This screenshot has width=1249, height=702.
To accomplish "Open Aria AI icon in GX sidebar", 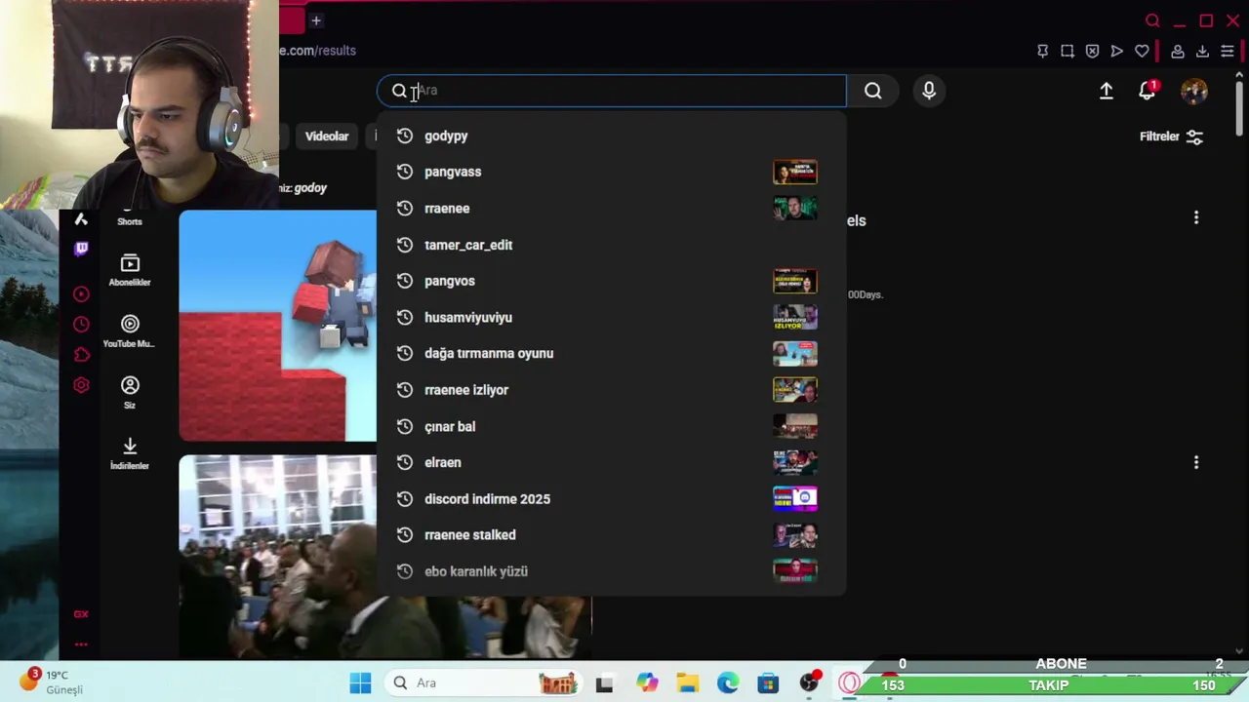I will coord(81,219).
